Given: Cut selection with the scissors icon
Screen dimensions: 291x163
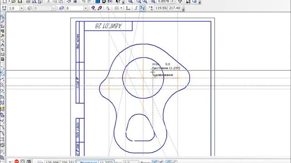Looking at the screenshot, I should [49, 1].
